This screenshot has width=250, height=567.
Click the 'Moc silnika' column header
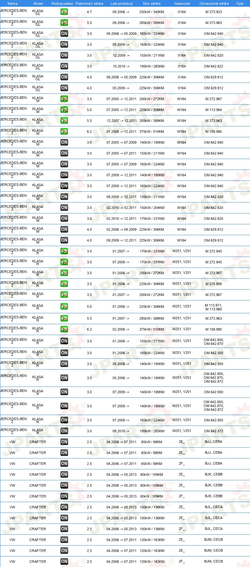point(152,4)
